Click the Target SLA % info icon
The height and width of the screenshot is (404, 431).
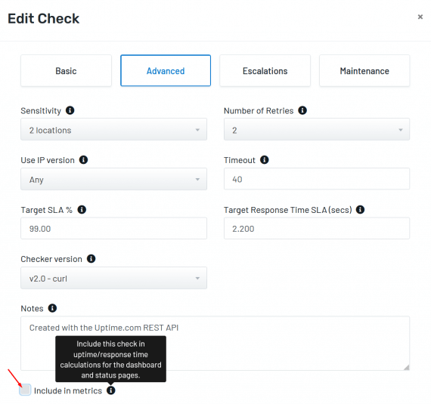click(x=82, y=210)
